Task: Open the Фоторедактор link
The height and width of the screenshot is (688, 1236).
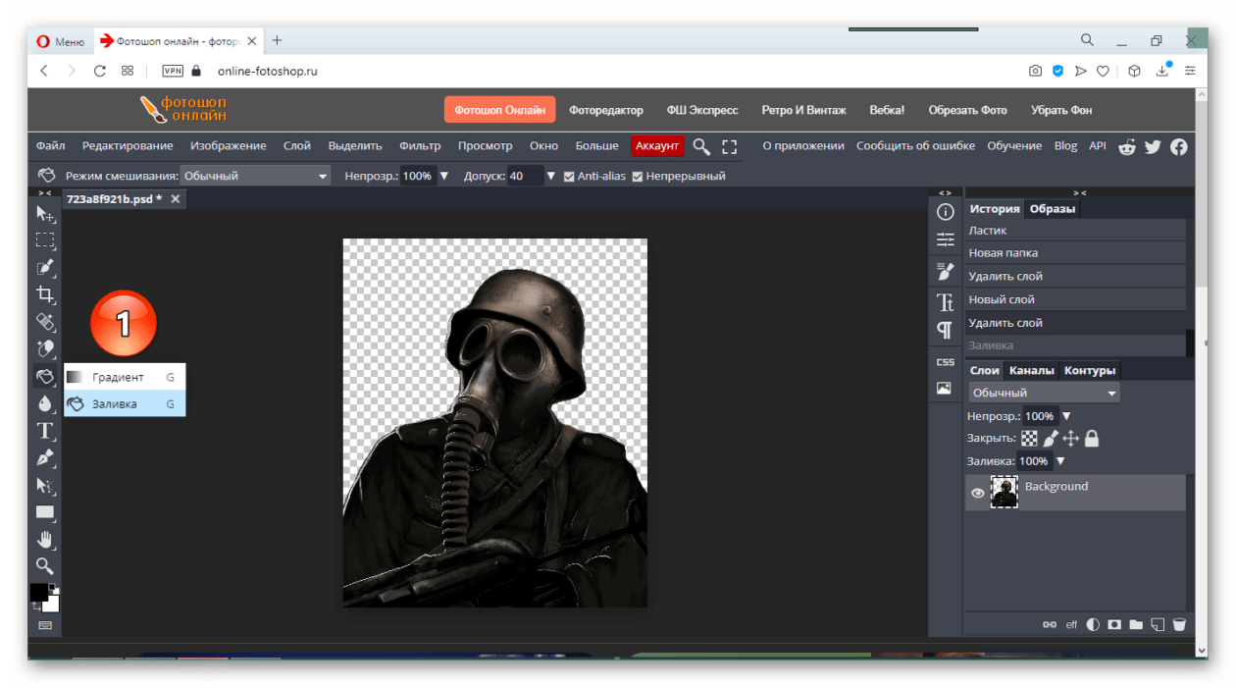Action: (x=606, y=110)
